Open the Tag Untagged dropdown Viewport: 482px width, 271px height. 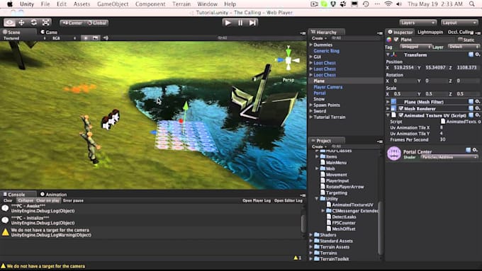pos(415,47)
